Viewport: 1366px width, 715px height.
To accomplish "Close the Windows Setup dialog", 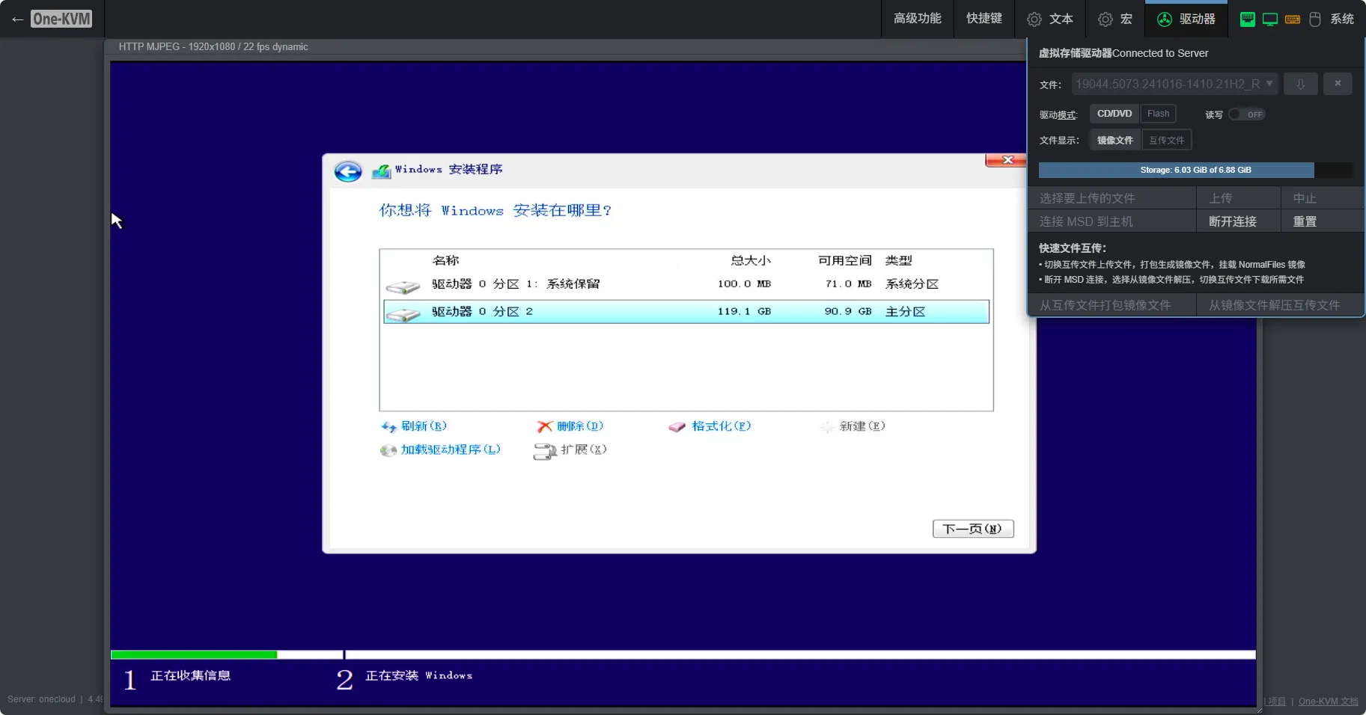I will pos(1007,160).
